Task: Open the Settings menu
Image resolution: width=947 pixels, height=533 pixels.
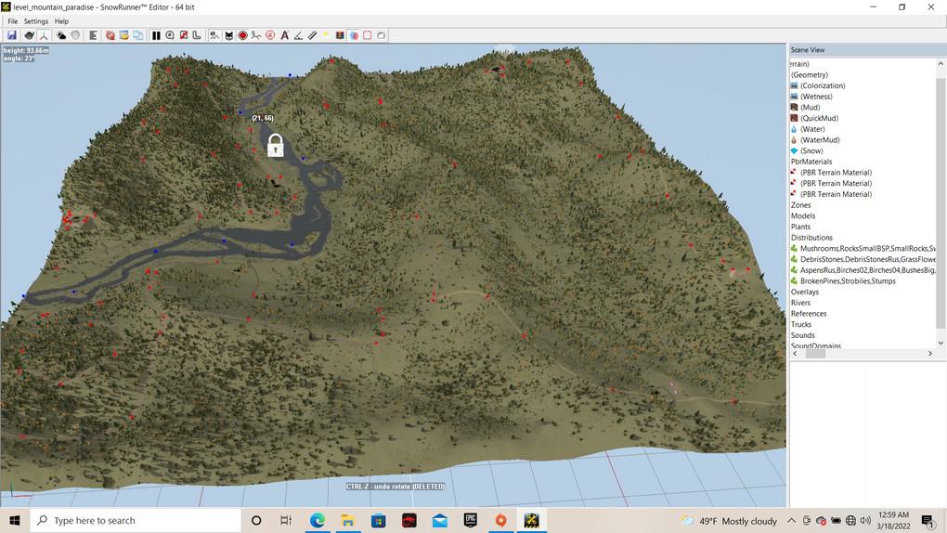Action: coord(36,21)
